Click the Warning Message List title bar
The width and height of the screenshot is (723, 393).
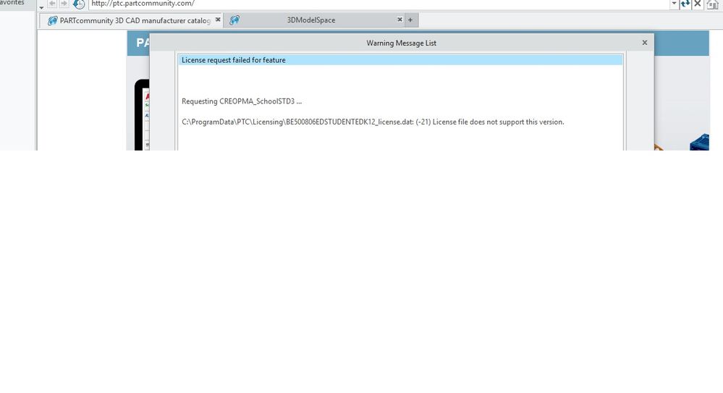[x=401, y=43]
